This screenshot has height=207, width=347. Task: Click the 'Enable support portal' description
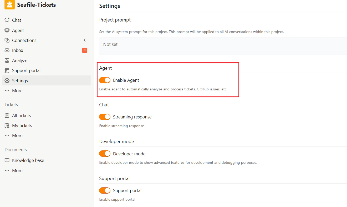(x=117, y=199)
